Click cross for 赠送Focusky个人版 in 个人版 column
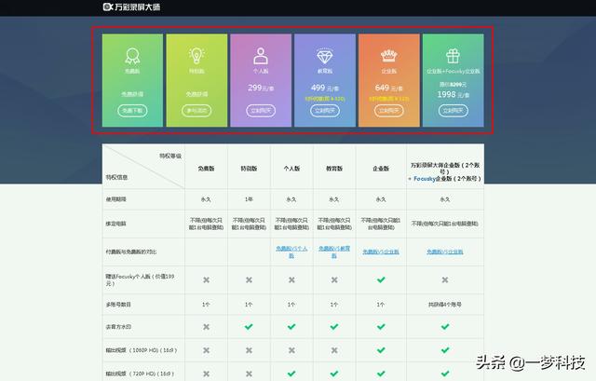The width and height of the screenshot is (596, 381). pos(291,279)
